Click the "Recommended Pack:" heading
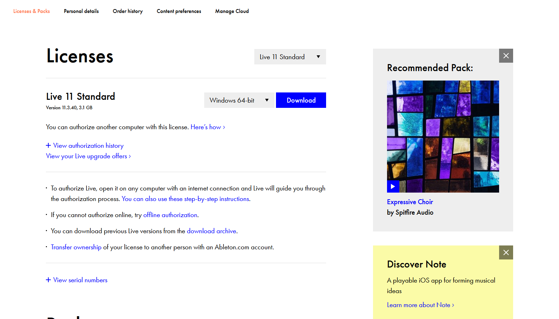Image resolution: width=559 pixels, height=319 pixels. click(430, 68)
